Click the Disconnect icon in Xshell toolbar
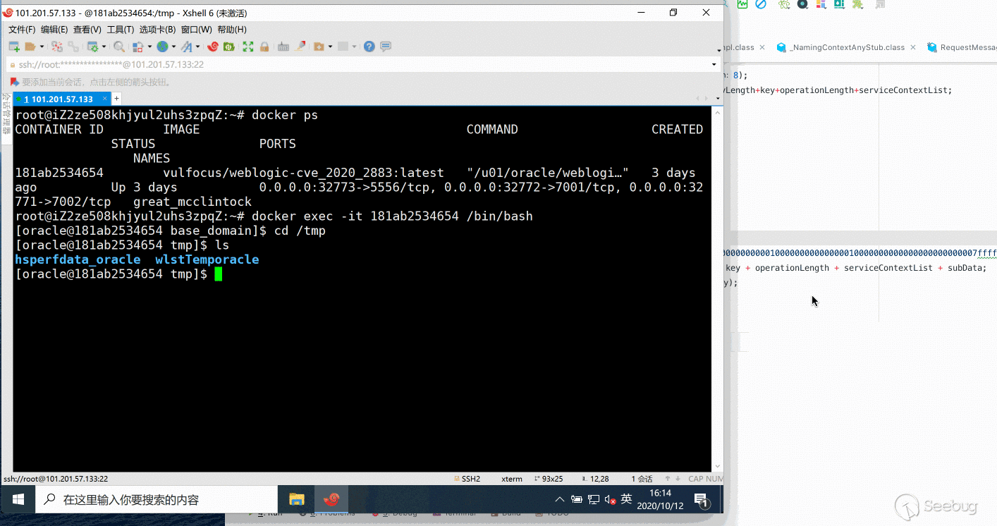 point(57,47)
